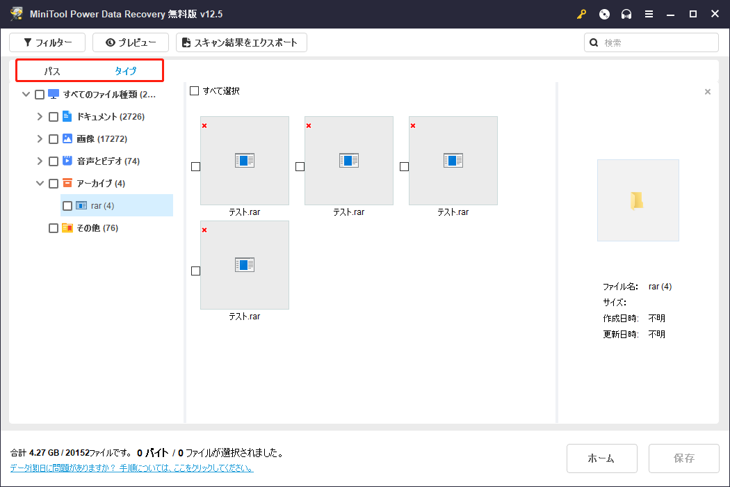Select the third テスト.rar thumbnail

coord(453,160)
